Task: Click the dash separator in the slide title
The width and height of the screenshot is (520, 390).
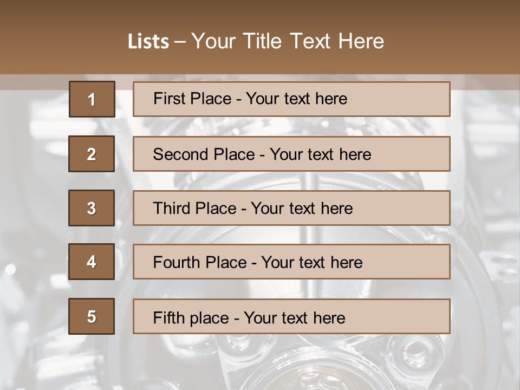Action: [x=180, y=42]
